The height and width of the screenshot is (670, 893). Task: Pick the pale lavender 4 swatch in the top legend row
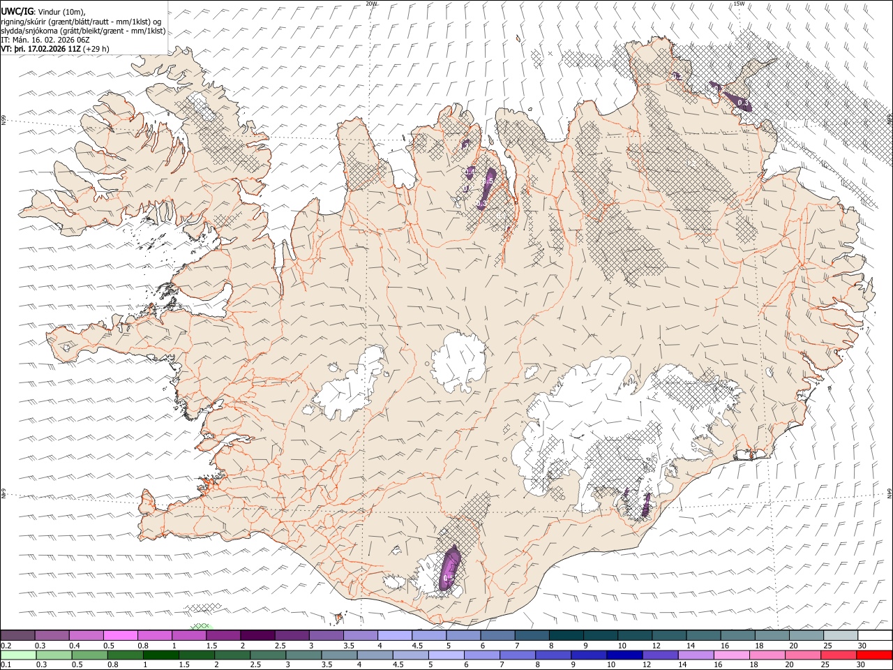tap(393, 635)
